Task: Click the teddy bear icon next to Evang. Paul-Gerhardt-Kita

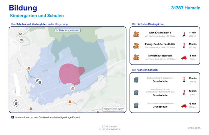Action: tap(136, 46)
